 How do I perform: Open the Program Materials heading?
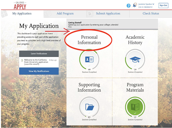tap(135, 87)
